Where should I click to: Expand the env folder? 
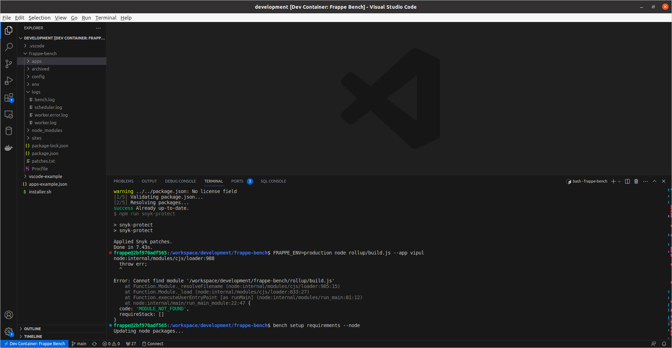click(62, 84)
